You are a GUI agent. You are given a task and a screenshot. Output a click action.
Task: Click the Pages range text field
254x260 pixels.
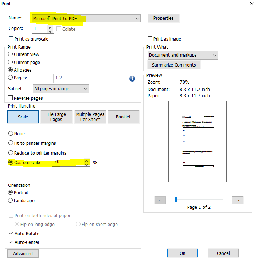click(x=90, y=78)
